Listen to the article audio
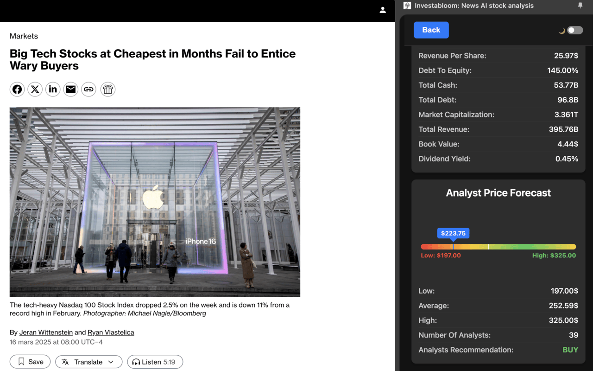Image resolution: width=593 pixels, height=371 pixels. [x=155, y=362]
